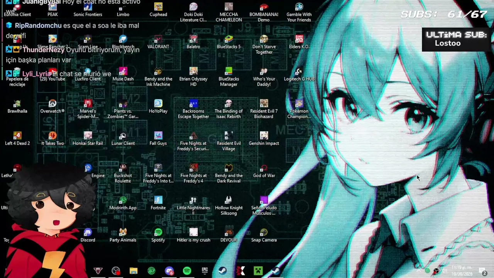
Task: Open Five Nights at Freddy's 4 shortcut
Action: tap(193, 173)
